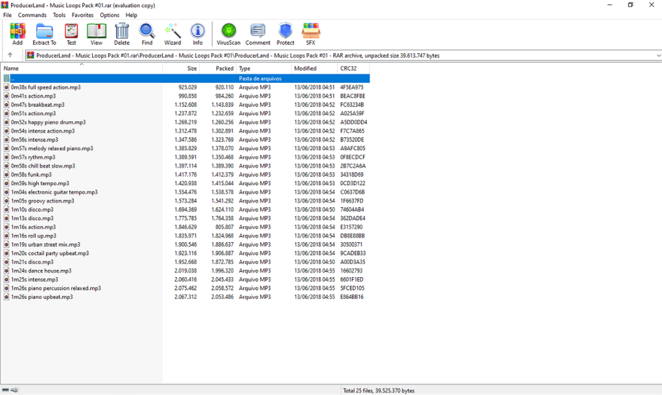Select file 1m04s electronic guitar tempo.mp3
662x395 pixels.
185,192
